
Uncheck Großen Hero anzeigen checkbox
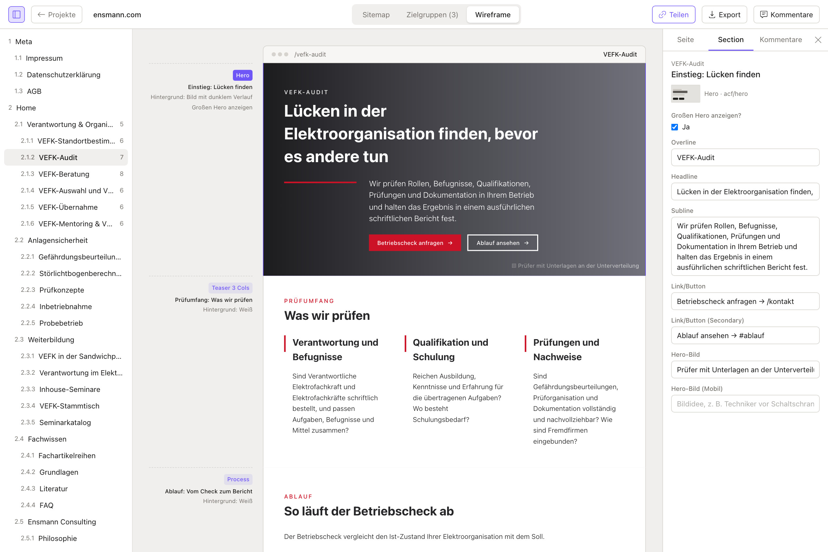pyautogui.click(x=674, y=127)
